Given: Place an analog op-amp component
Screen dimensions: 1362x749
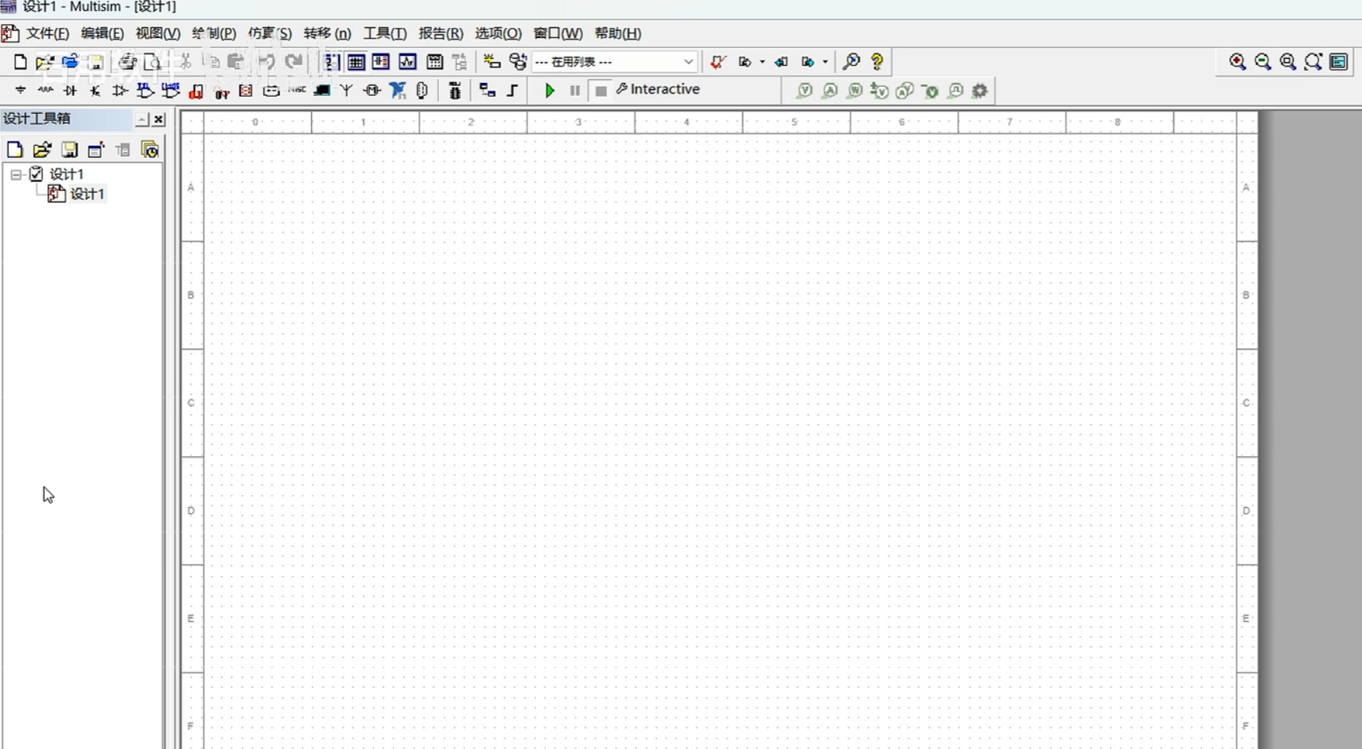Looking at the screenshot, I should pos(120,91).
